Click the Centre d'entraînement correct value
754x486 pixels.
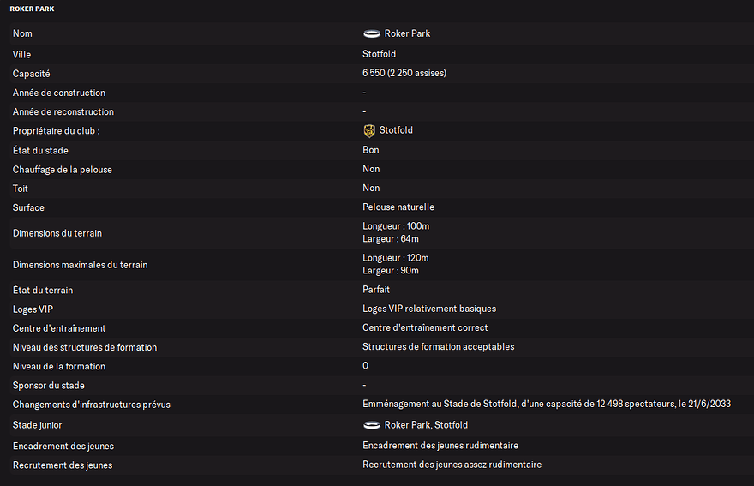(425, 327)
